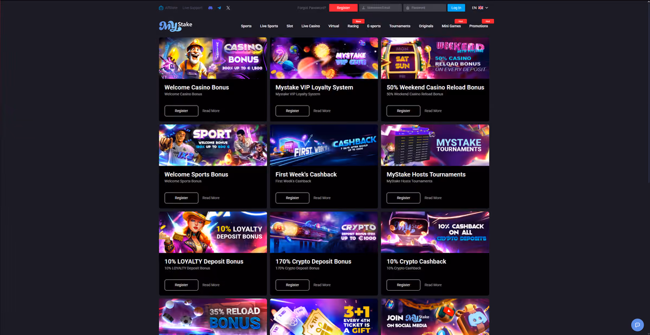Click the Weekend Casino Reload banner image
The height and width of the screenshot is (335, 650).
click(435, 58)
